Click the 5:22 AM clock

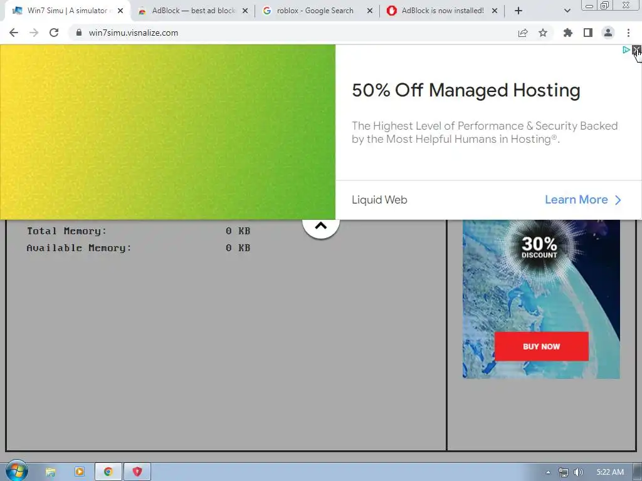609,472
